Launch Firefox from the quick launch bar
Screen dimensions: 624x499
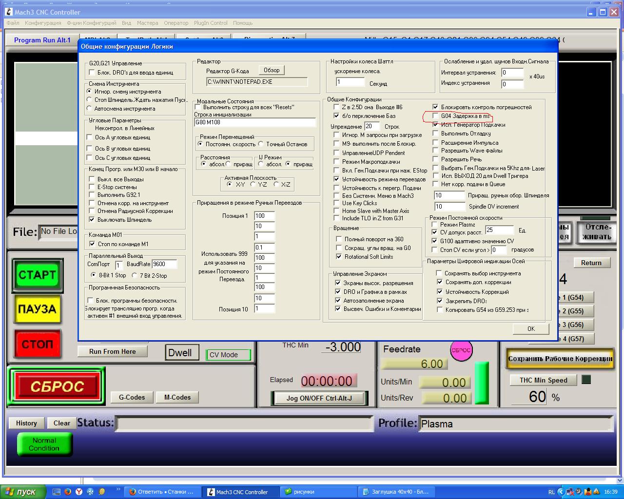point(68,492)
